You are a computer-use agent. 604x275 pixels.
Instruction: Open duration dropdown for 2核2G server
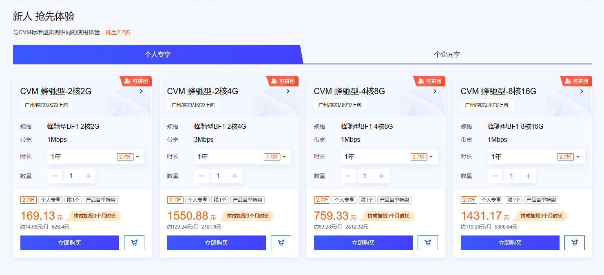[96, 156]
